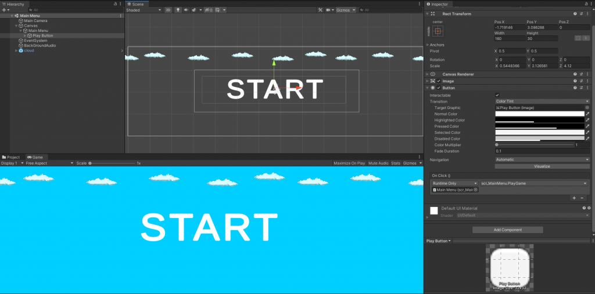Screen dimensions: 595x294
Task: Select the Game tab
Action: tap(35, 157)
